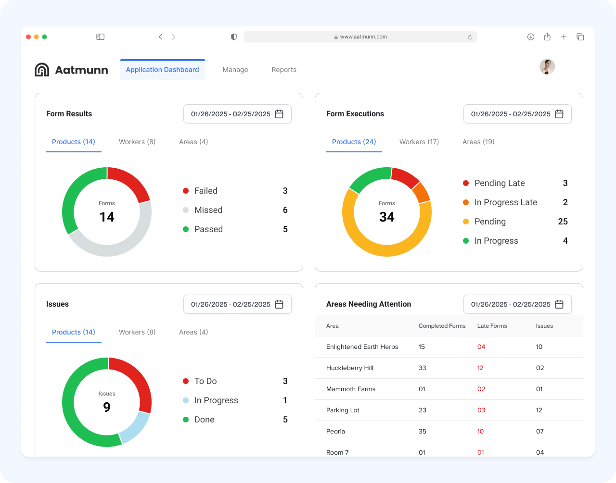The image size is (616, 483).
Task: Click yellow Pending legend dot
Action: 466,222
